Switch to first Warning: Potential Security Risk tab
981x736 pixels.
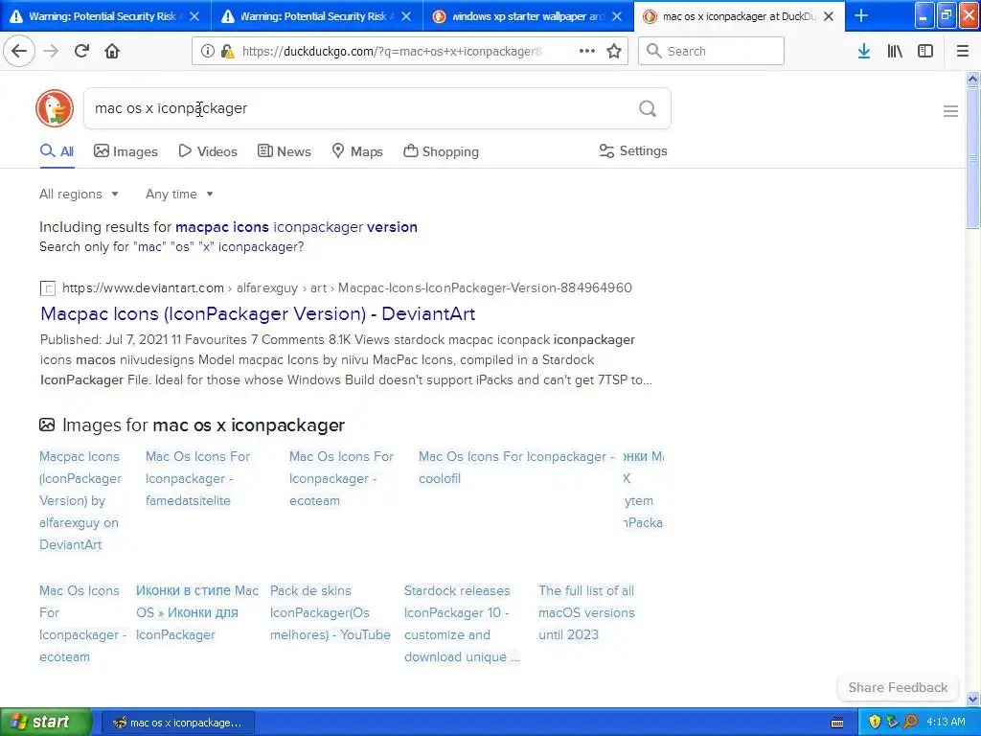click(105, 16)
